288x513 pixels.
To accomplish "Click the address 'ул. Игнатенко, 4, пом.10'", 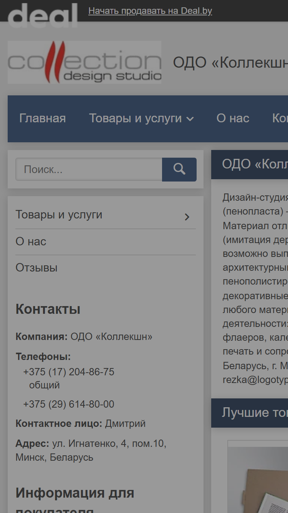I will pyautogui.click(x=109, y=444).
